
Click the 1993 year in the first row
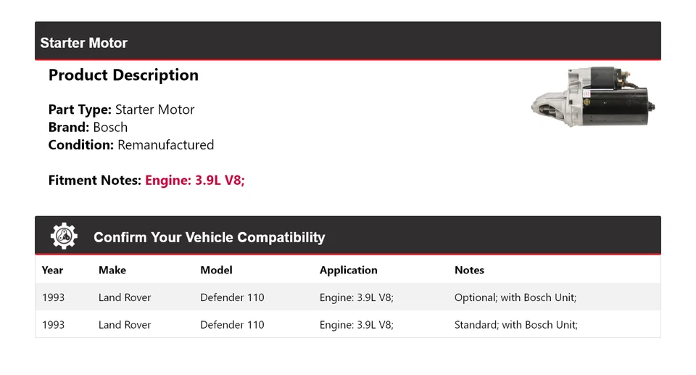click(x=53, y=297)
